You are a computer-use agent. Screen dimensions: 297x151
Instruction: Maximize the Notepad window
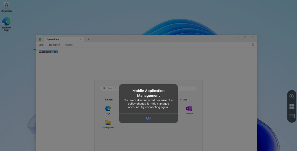(x=245, y=37)
